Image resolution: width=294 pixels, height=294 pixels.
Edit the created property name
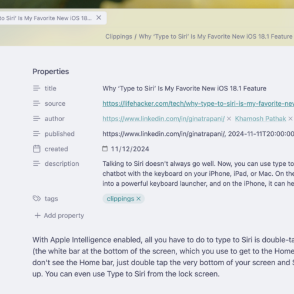tap(56, 149)
